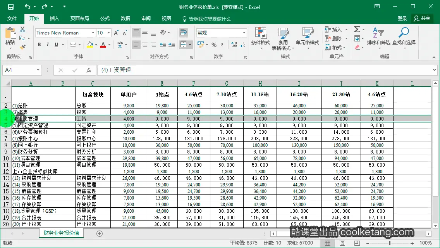Image resolution: width=440 pixels, height=248 pixels.
Task: Decrease the indent level
Action: pos(163,45)
